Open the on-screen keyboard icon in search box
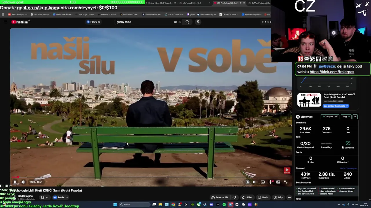Image resolution: width=371 pixels, height=208 pixels. point(175,22)
